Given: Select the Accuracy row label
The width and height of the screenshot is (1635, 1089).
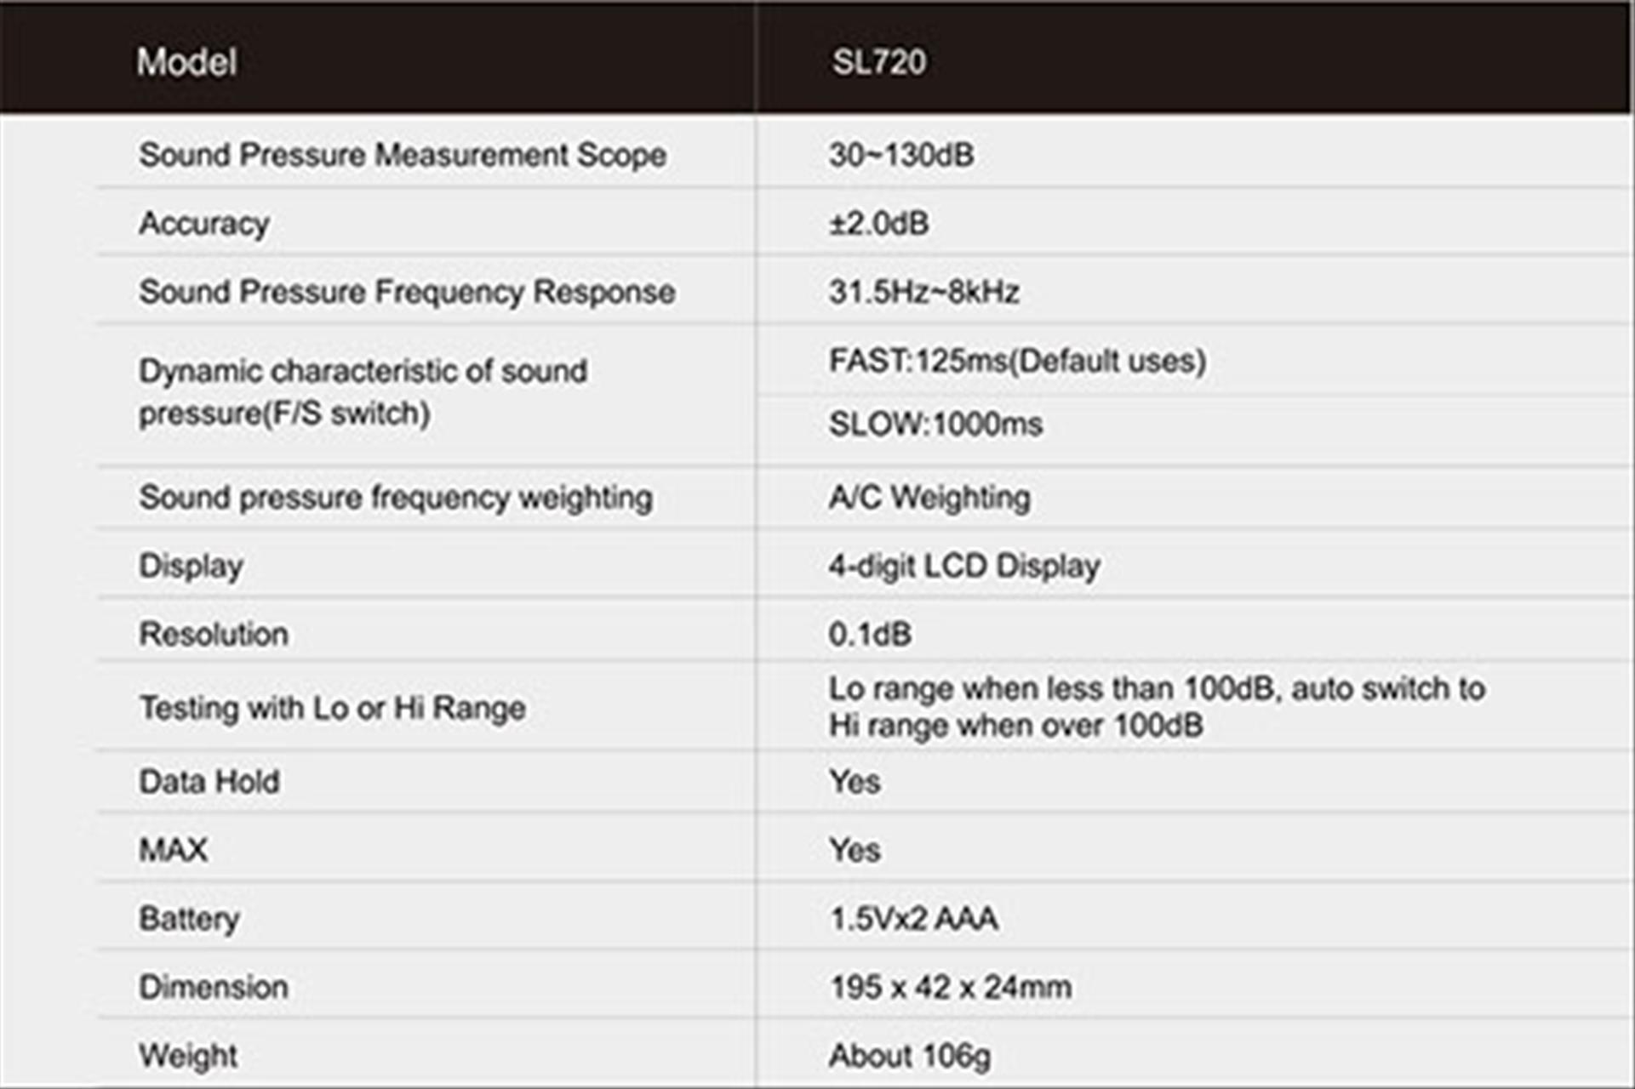Looking at the screenshot, I should 204,224.
